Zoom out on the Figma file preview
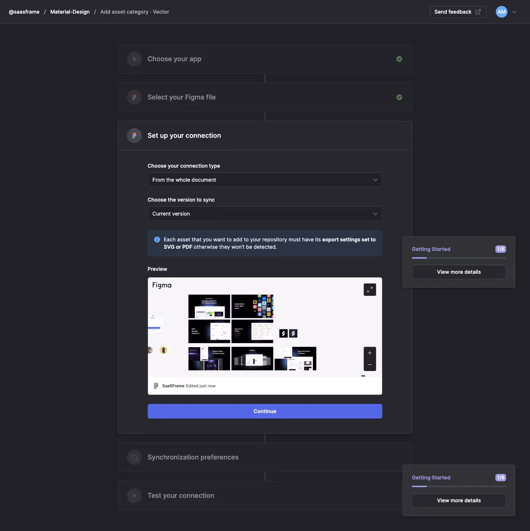This screenshot has height=531, width=530. click(x=370, y=364)
